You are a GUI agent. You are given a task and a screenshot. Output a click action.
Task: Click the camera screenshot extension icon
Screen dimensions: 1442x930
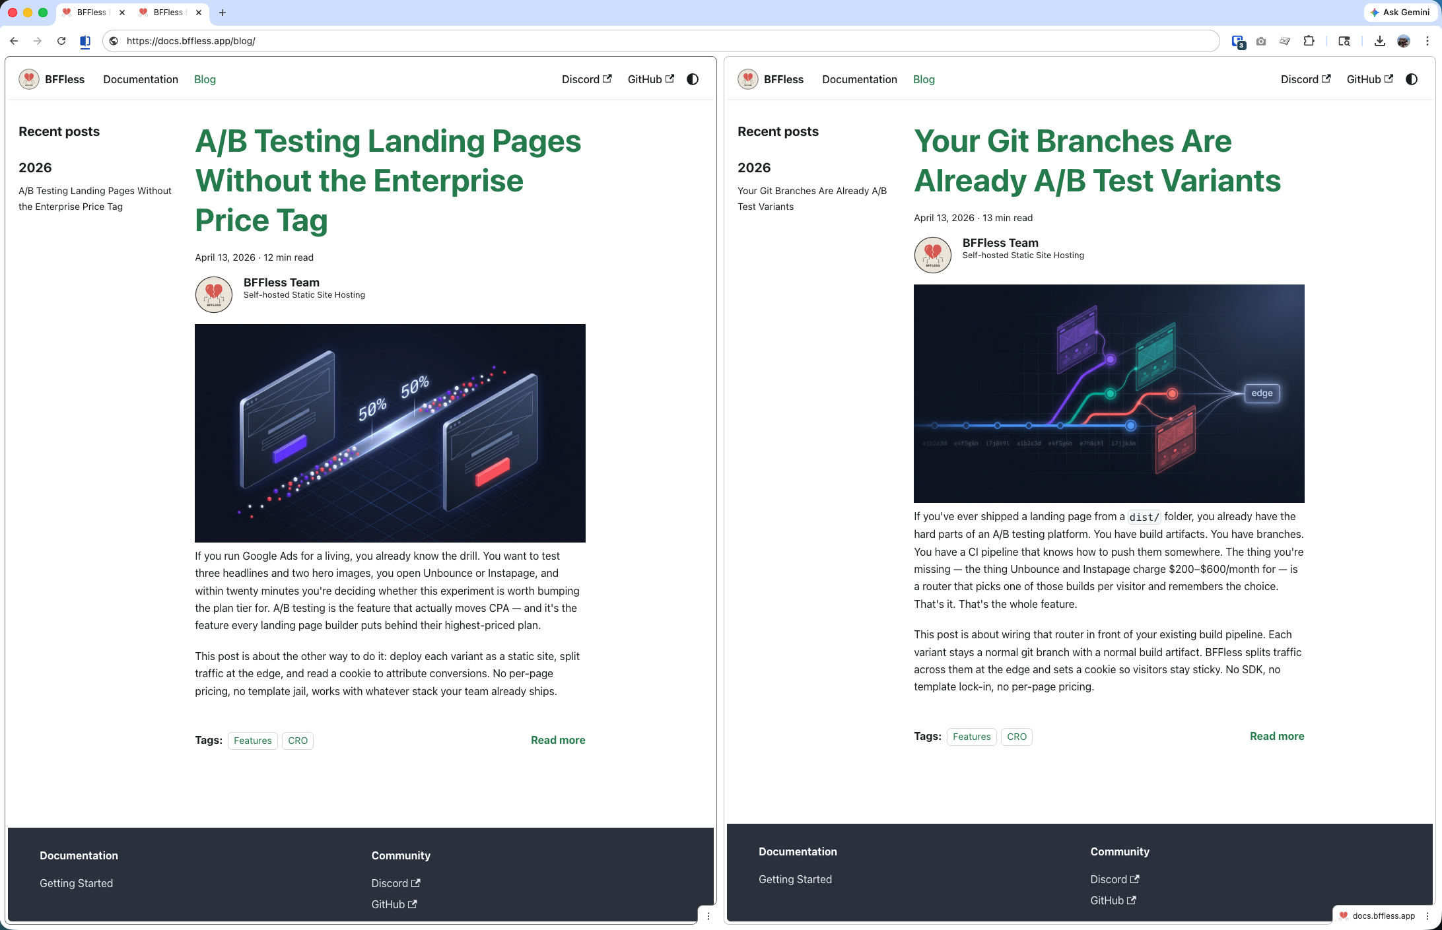[x=1261, y=41]
